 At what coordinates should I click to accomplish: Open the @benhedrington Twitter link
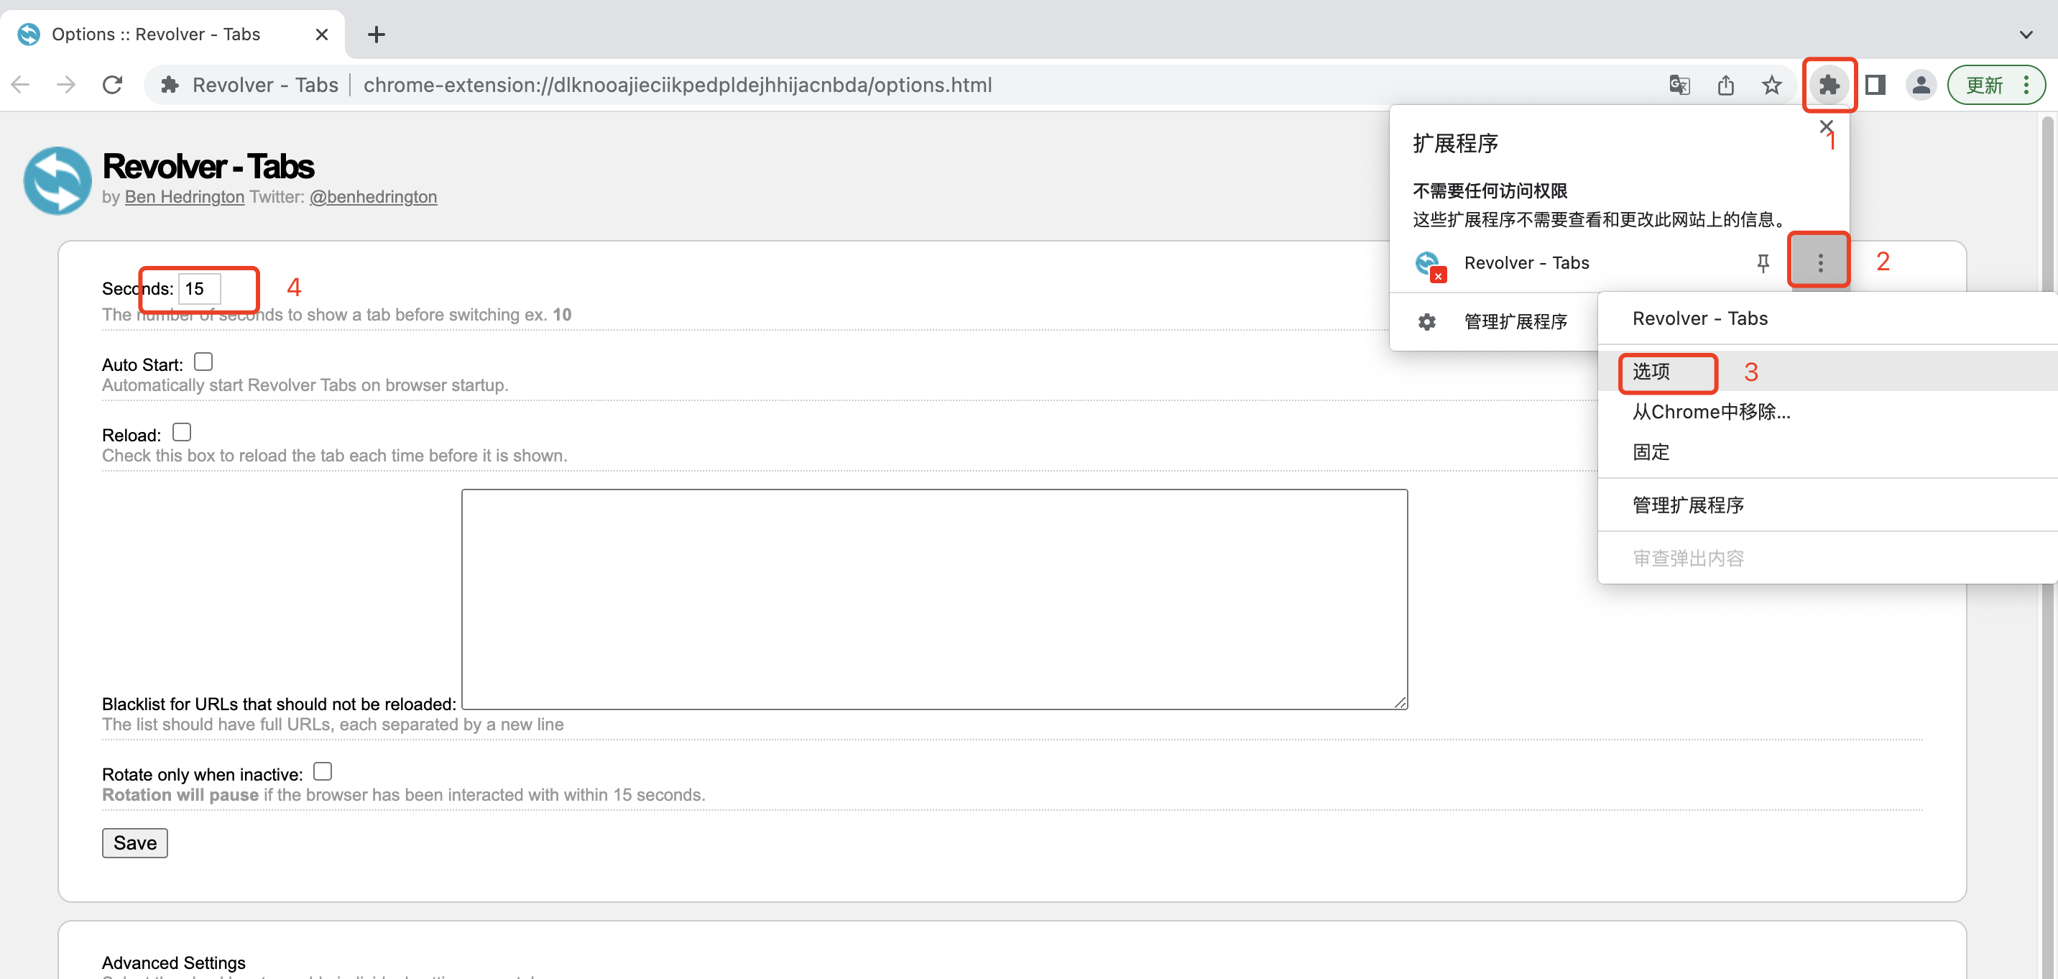tap(373, 197)
